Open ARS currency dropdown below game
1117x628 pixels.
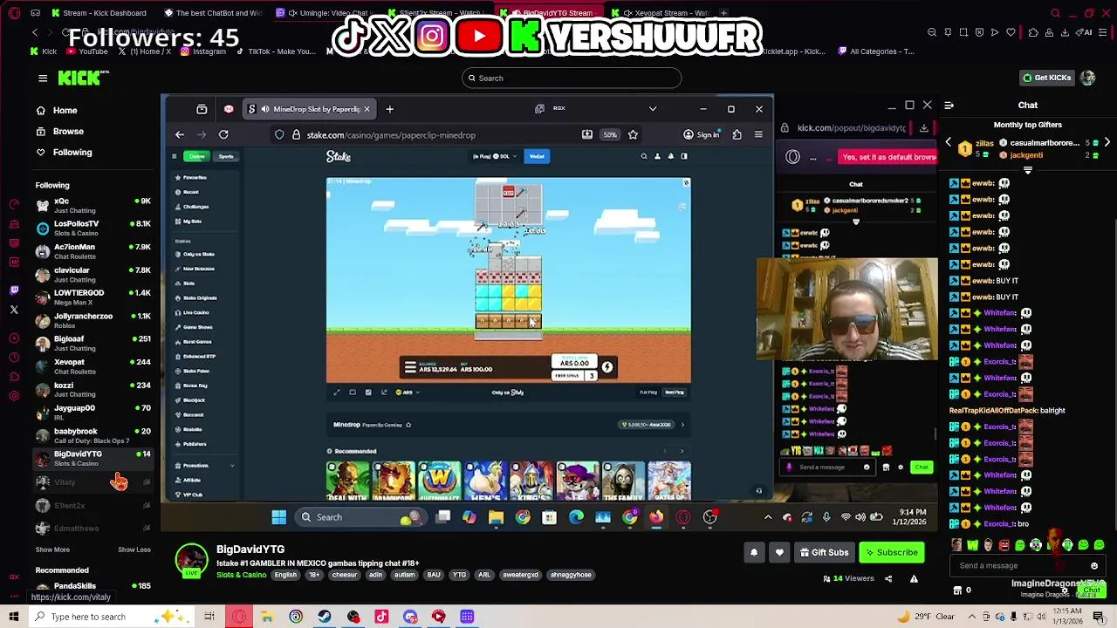tap(408, 392)
